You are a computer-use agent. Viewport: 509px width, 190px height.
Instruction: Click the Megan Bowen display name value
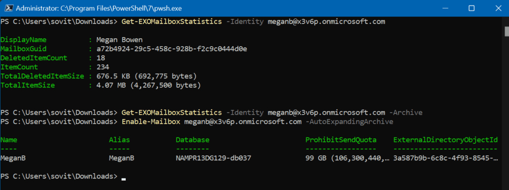119,40
